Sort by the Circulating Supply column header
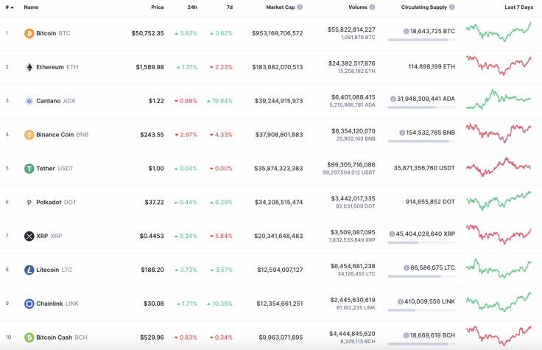The width and height of the screenshot is (542, 350). (x=424, y=7)
